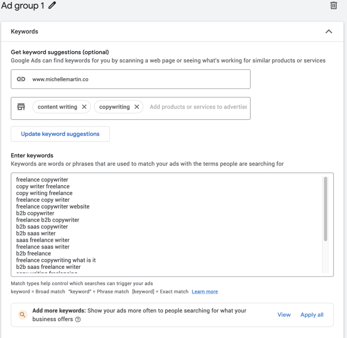This screenshot has height=338, width=347.
Task: Click the Ad group 1 title text
Action: [x=23, y=6]
